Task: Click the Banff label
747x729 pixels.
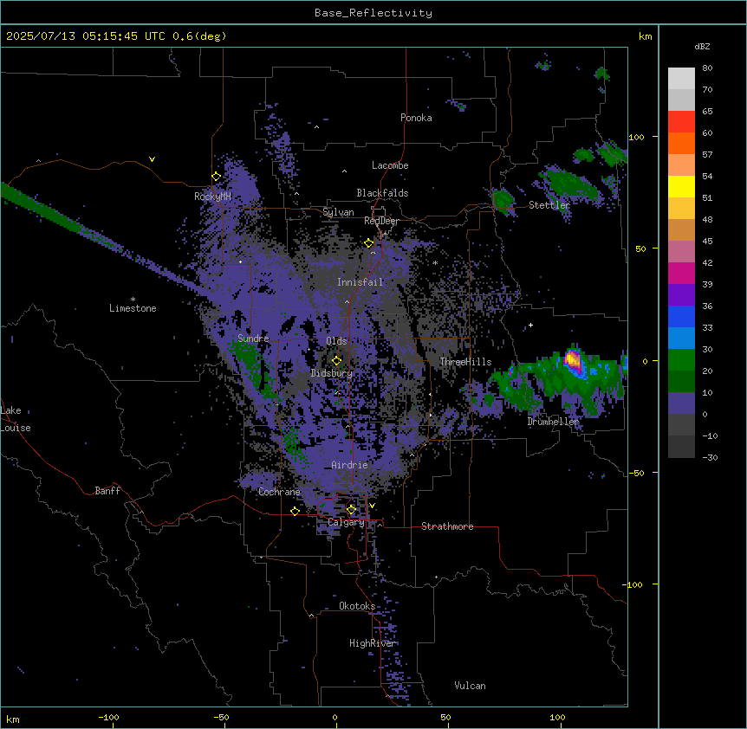Action: point(107,491)
